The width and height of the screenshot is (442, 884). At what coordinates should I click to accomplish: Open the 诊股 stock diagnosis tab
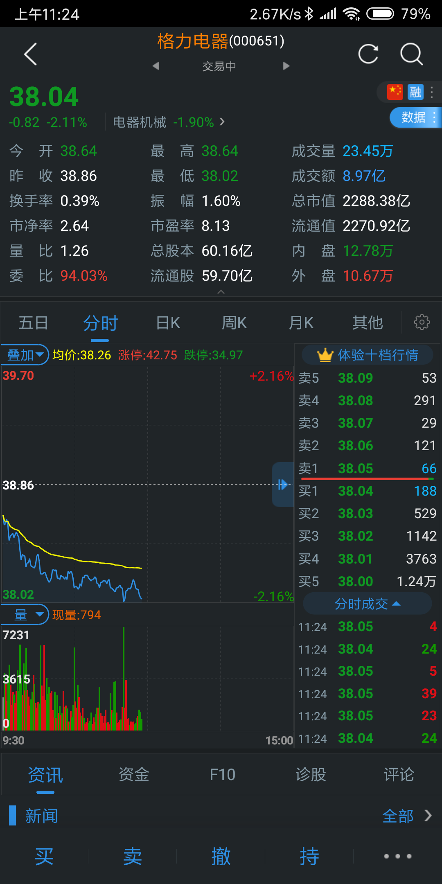point(311,775)
